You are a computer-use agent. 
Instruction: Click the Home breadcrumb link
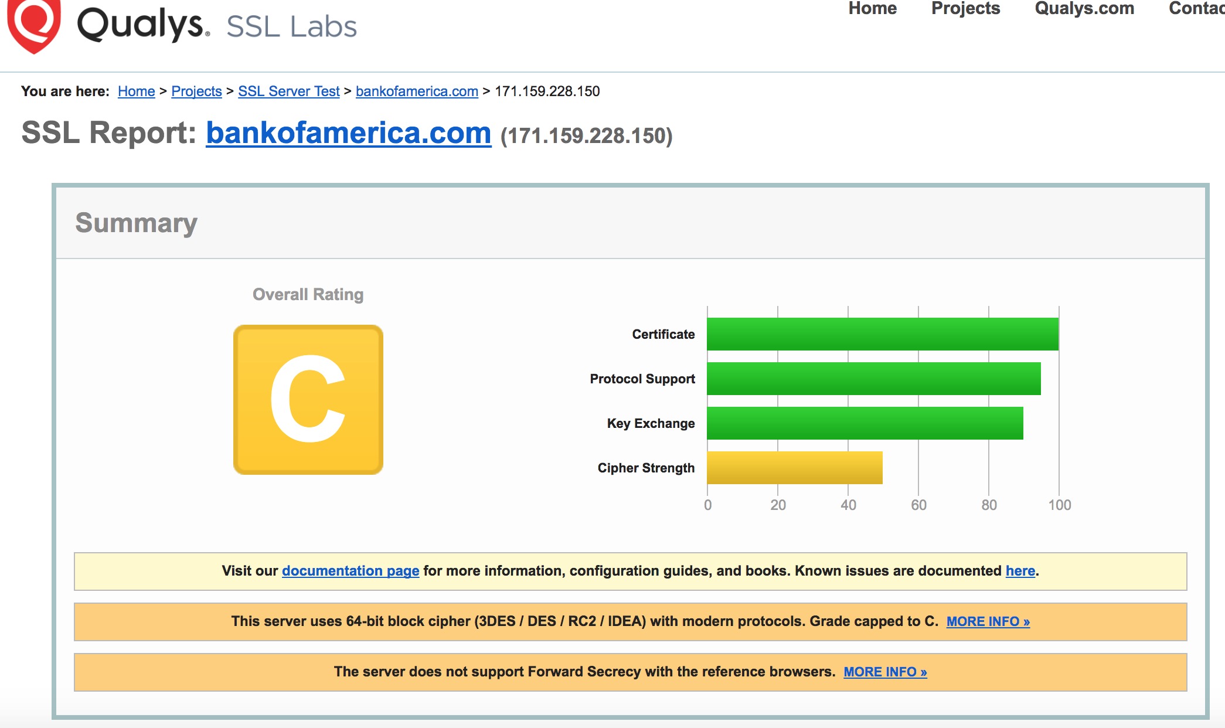click(136, 91)
